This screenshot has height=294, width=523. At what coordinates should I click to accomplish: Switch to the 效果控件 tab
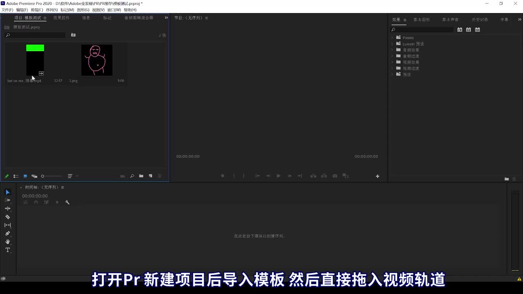61,18
